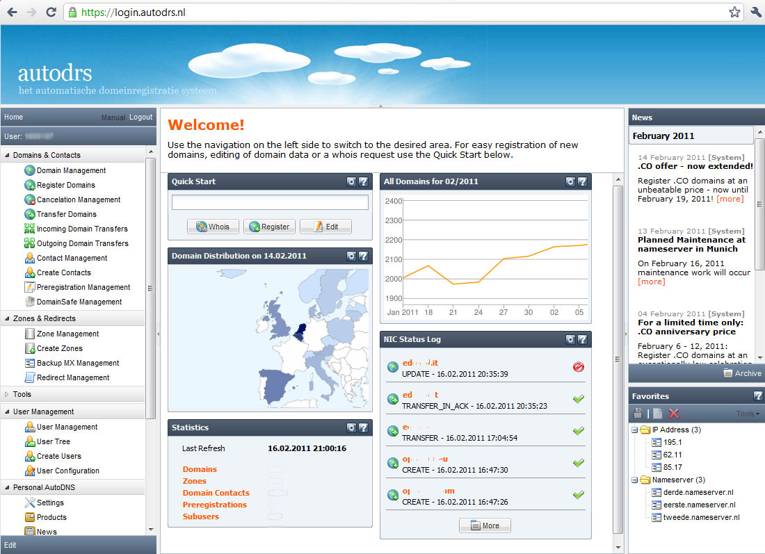765x554 pixels.
Task: Click Logout in the top bar
Action: coord(140,117)
